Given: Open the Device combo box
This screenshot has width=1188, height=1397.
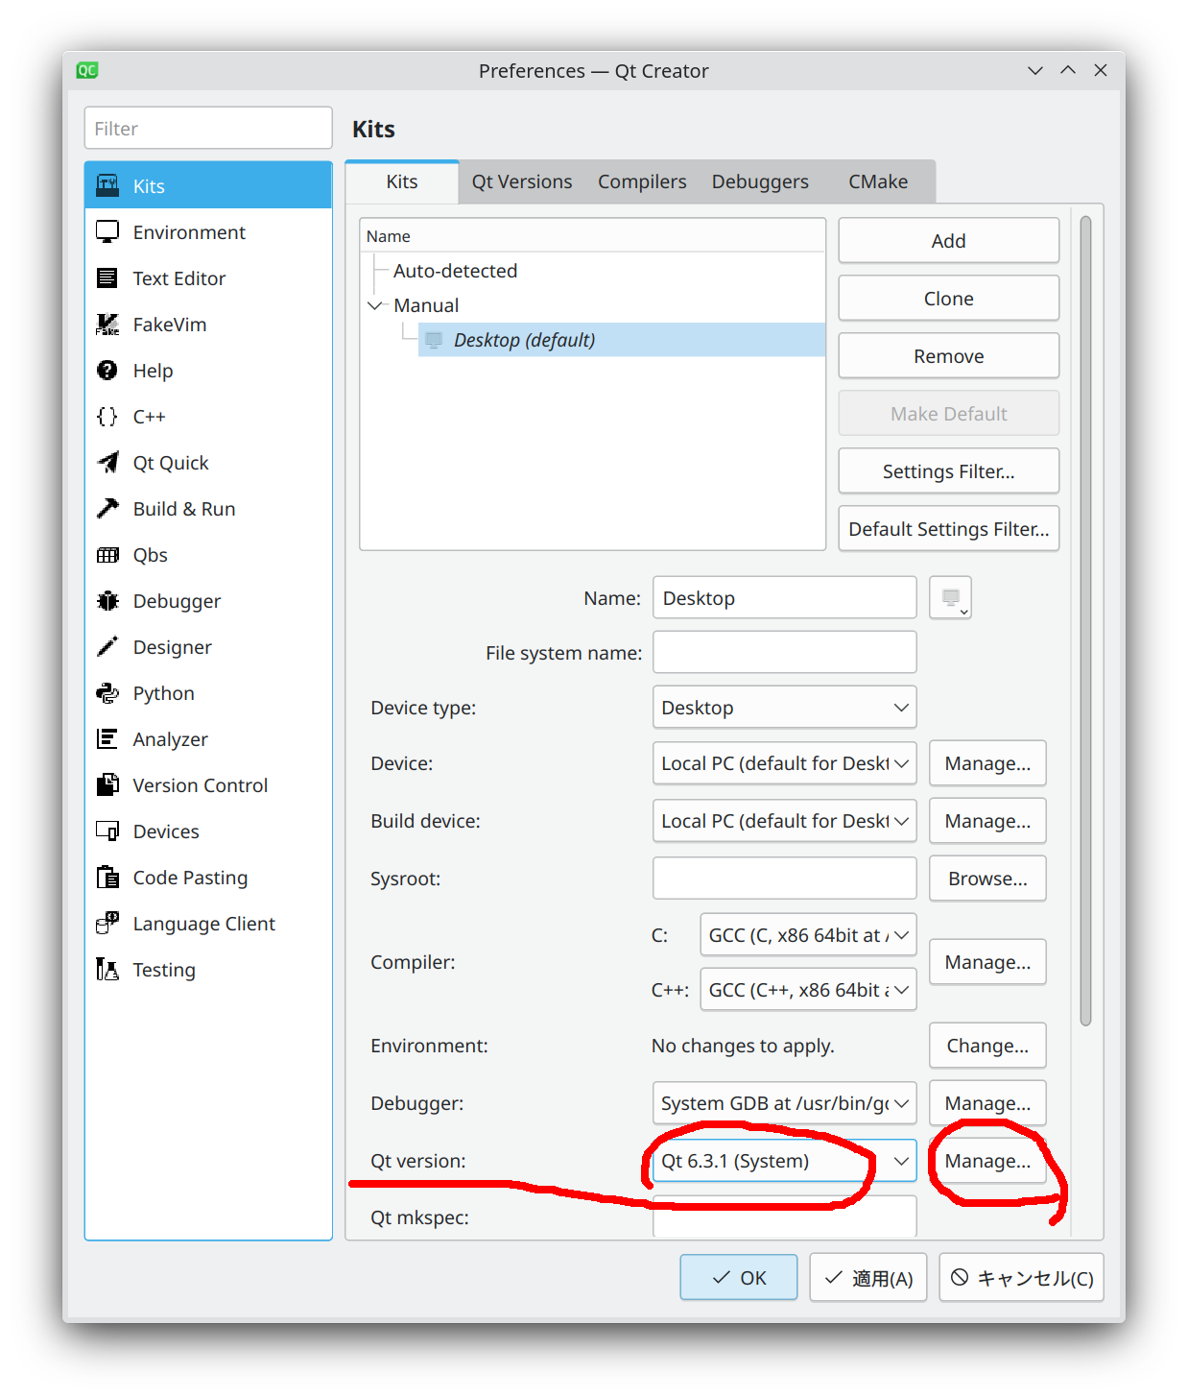Looking at the screenshot, I should [x=785, y=763].
